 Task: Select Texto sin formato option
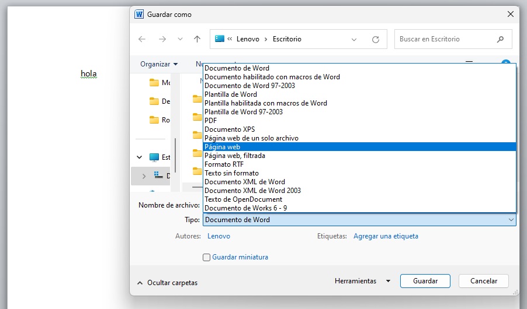231,173
